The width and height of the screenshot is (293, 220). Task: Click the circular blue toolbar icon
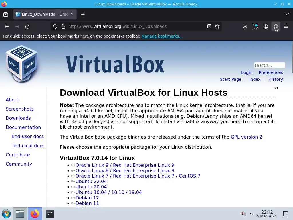pyautogui.click(x=255, y=27)
